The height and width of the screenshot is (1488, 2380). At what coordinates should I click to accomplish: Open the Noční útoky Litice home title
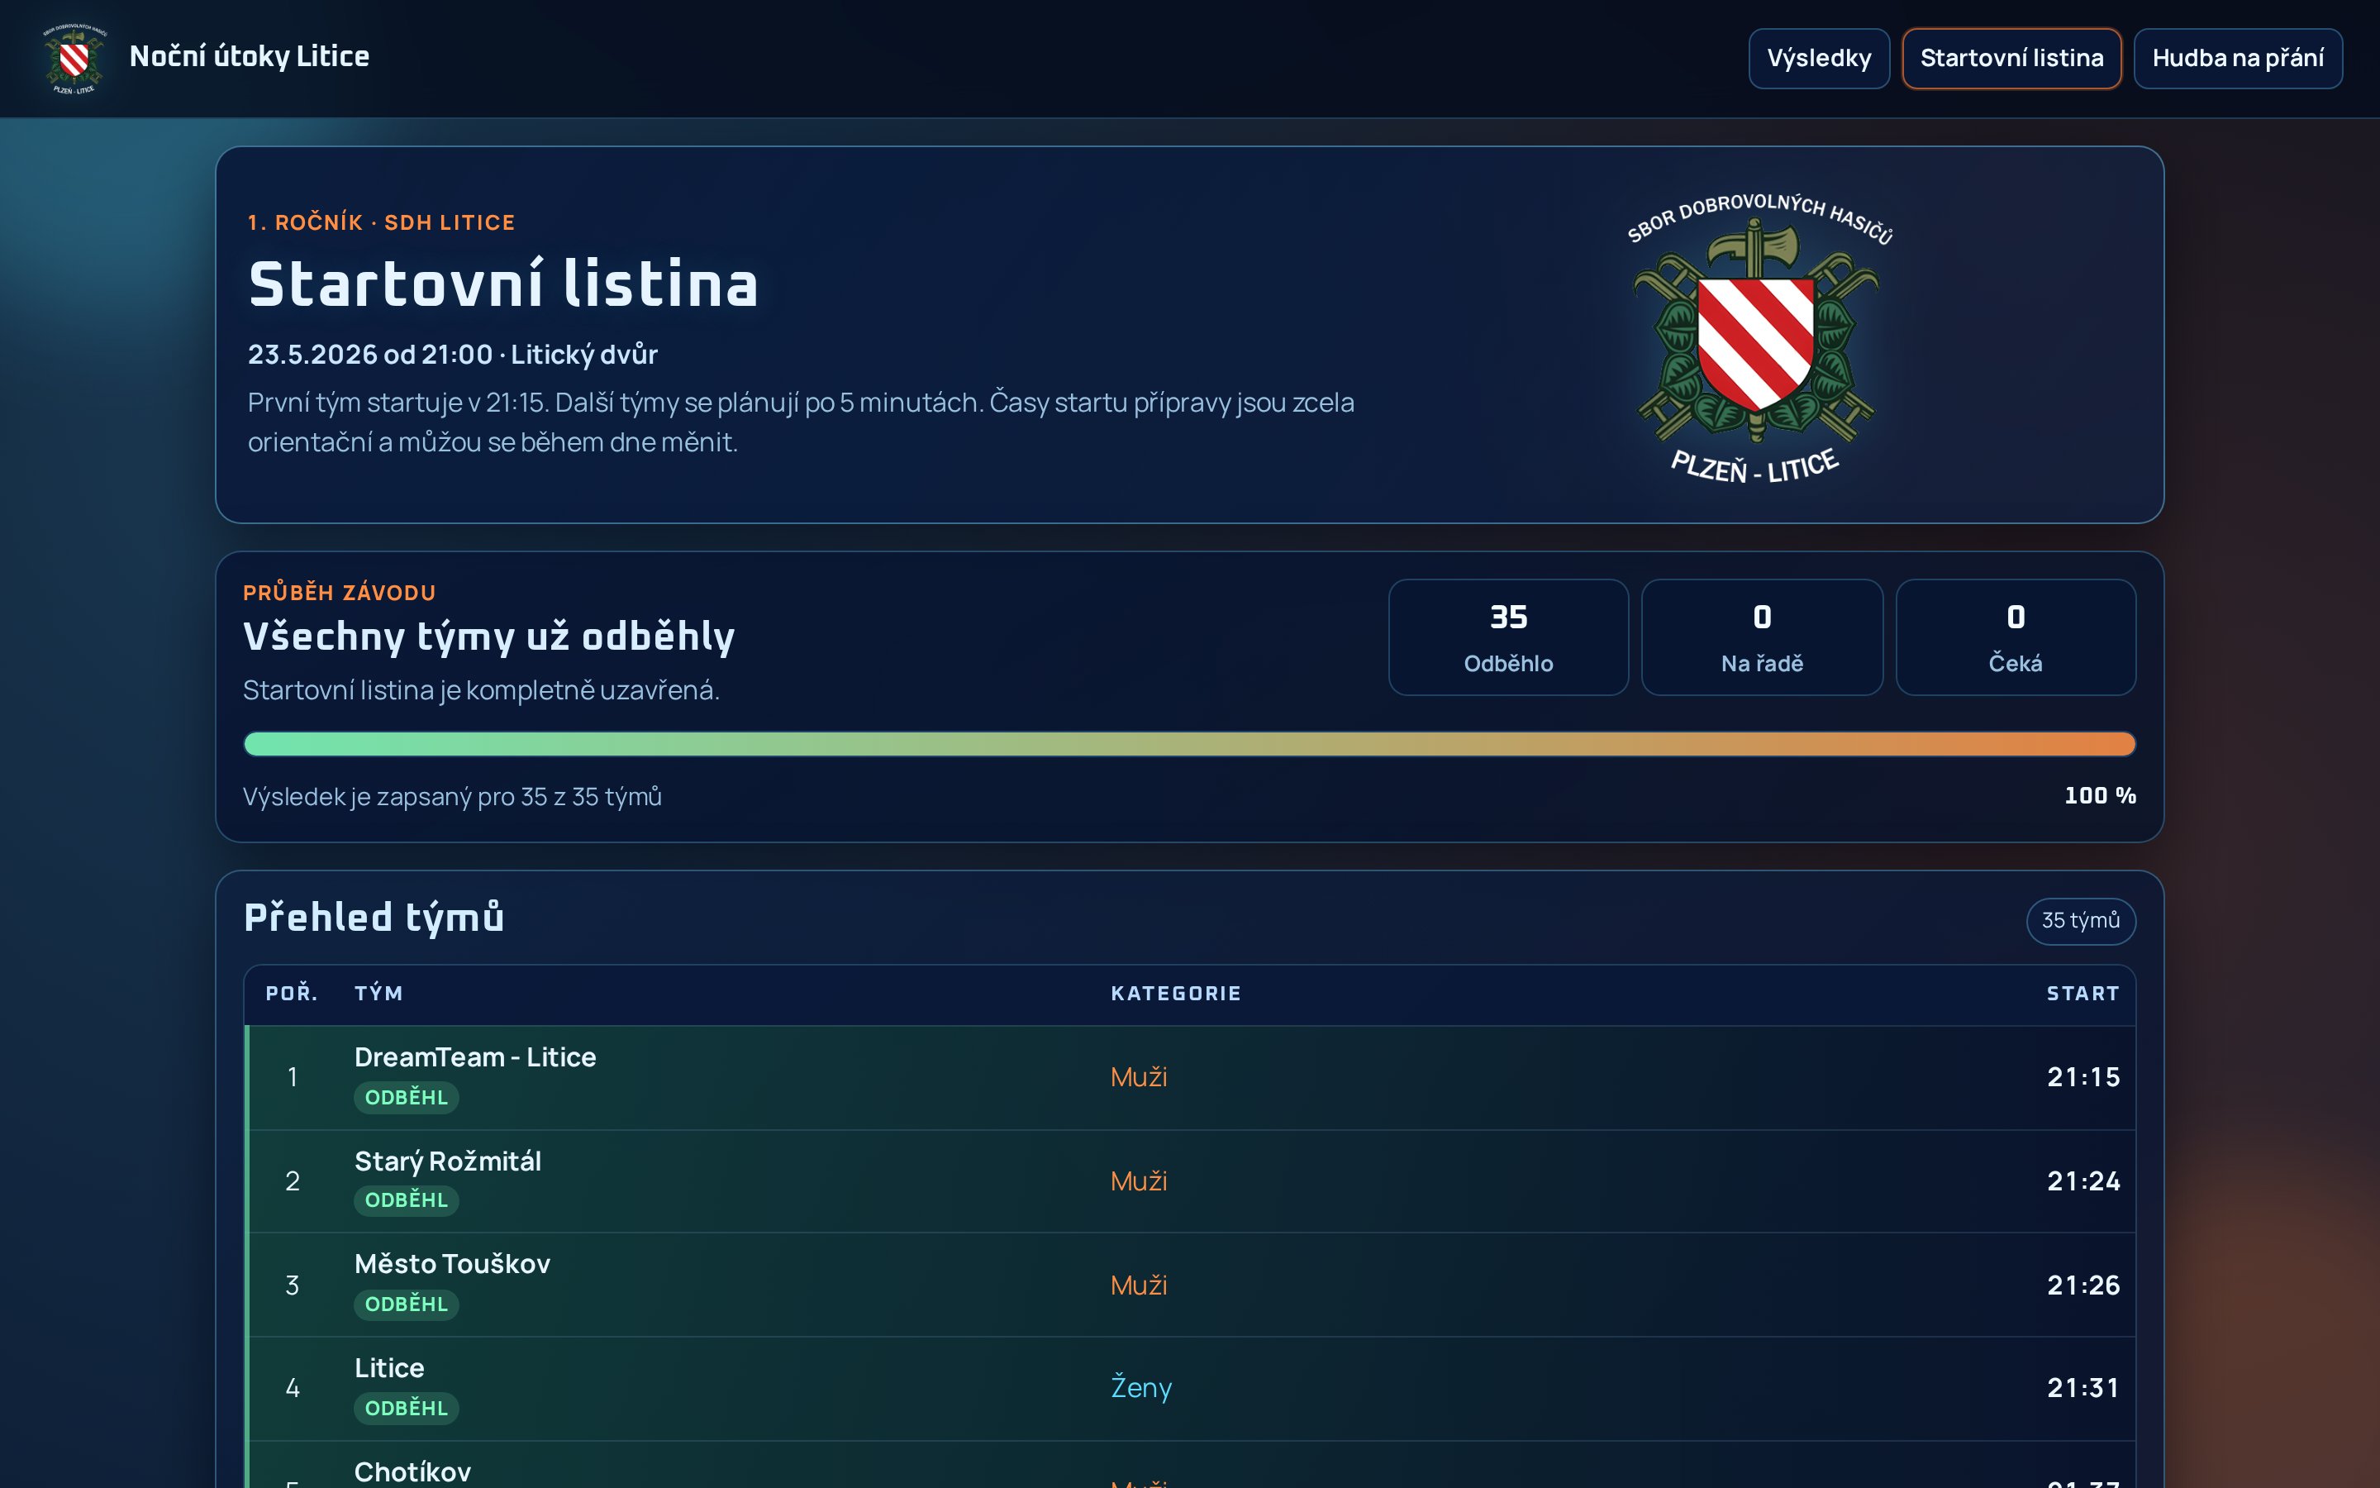click(x=249, y=57)
